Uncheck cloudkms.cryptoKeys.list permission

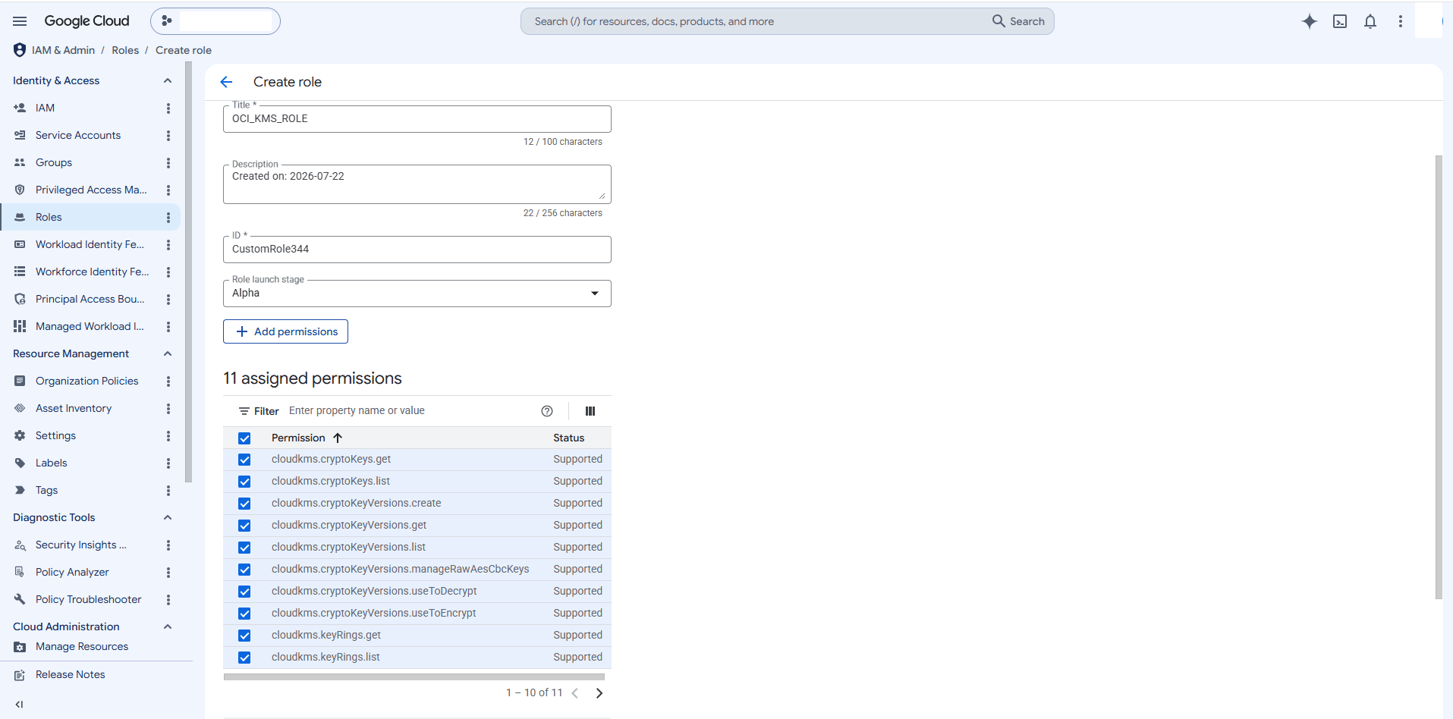click(244, 482)
